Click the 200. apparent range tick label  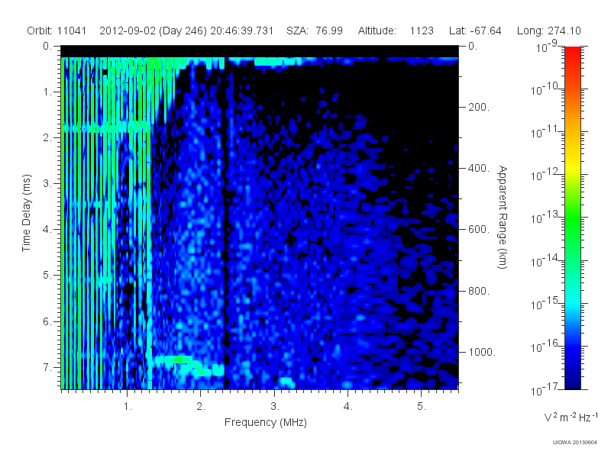tap(479, 107)
